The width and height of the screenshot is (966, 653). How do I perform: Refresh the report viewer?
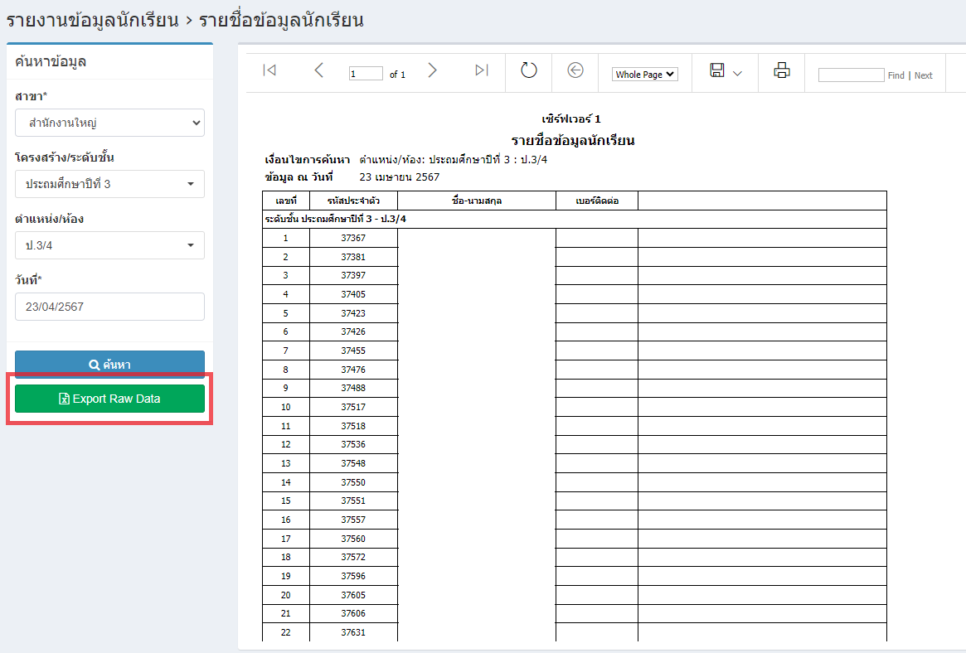click(528, 70)
